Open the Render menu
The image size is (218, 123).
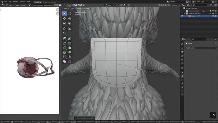pyautogui.click(x=16, y=2)
